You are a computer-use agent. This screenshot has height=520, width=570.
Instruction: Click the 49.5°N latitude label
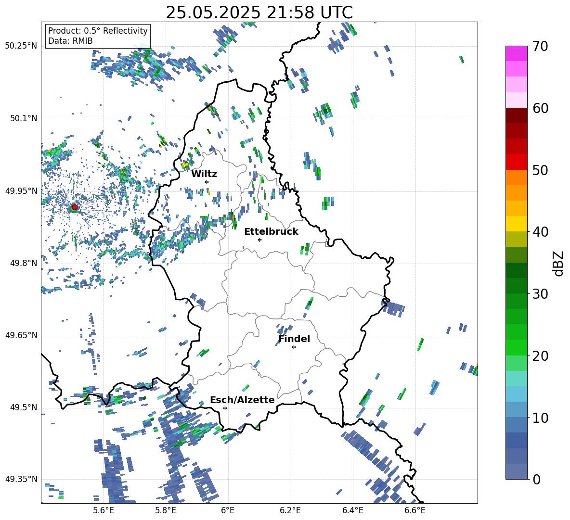pyautogui.click(x=24, y=408)
